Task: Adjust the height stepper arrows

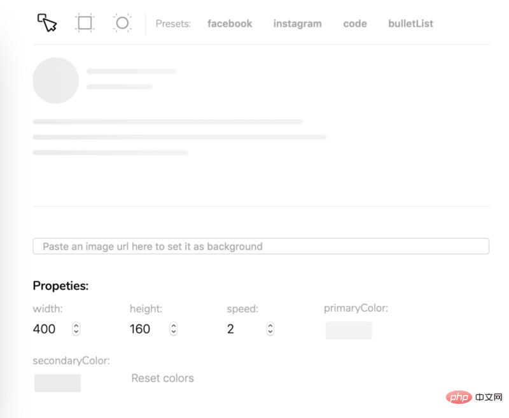Action: coord(174,329)
